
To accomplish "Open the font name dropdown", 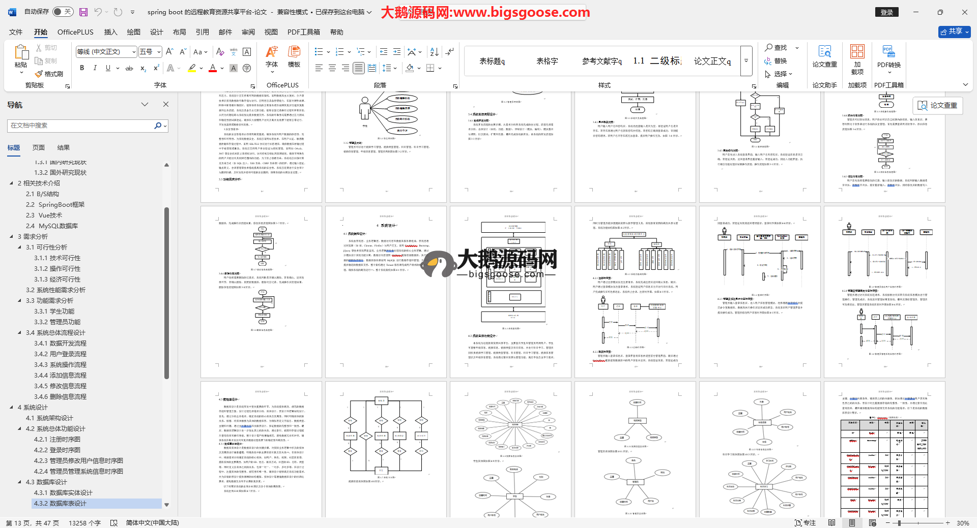I will click(134, 52).
